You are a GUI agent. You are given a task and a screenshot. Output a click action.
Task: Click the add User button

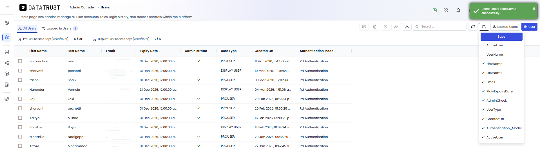click(529, 27)
